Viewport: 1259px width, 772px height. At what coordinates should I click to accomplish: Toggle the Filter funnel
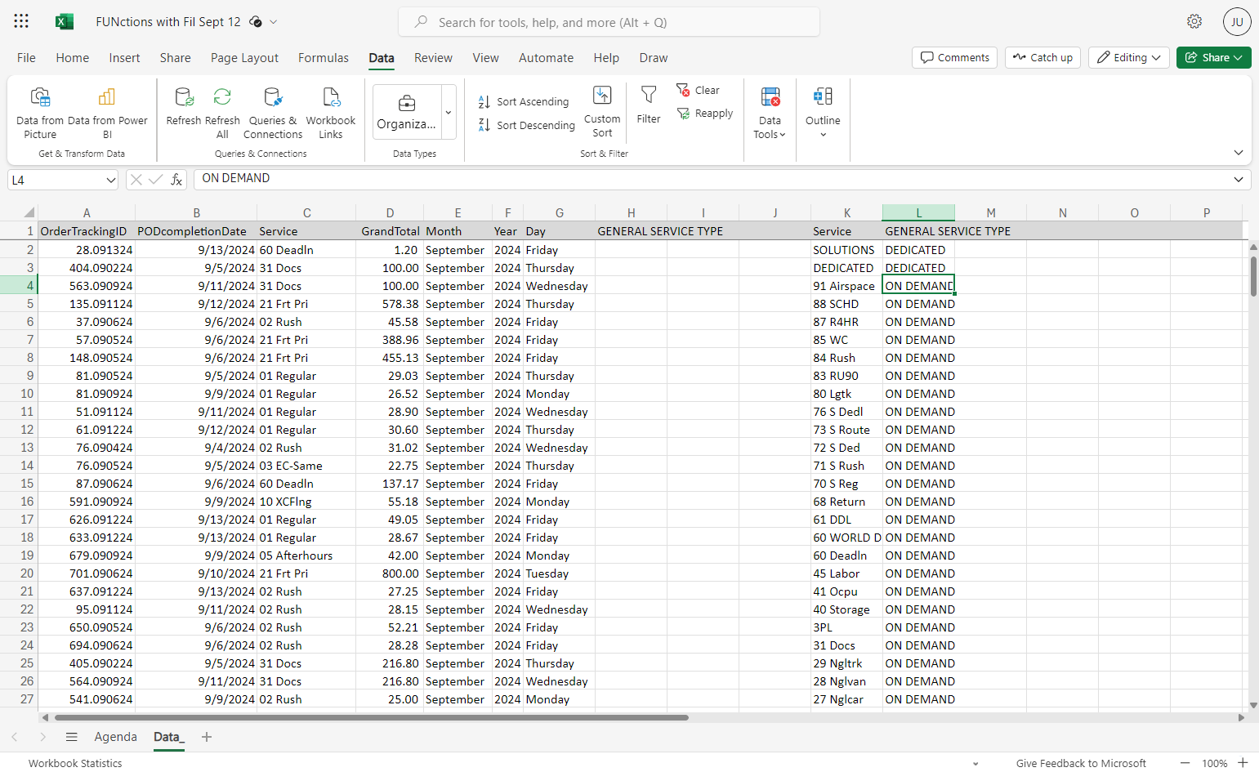pyautogui.click(x=649, y=105)
